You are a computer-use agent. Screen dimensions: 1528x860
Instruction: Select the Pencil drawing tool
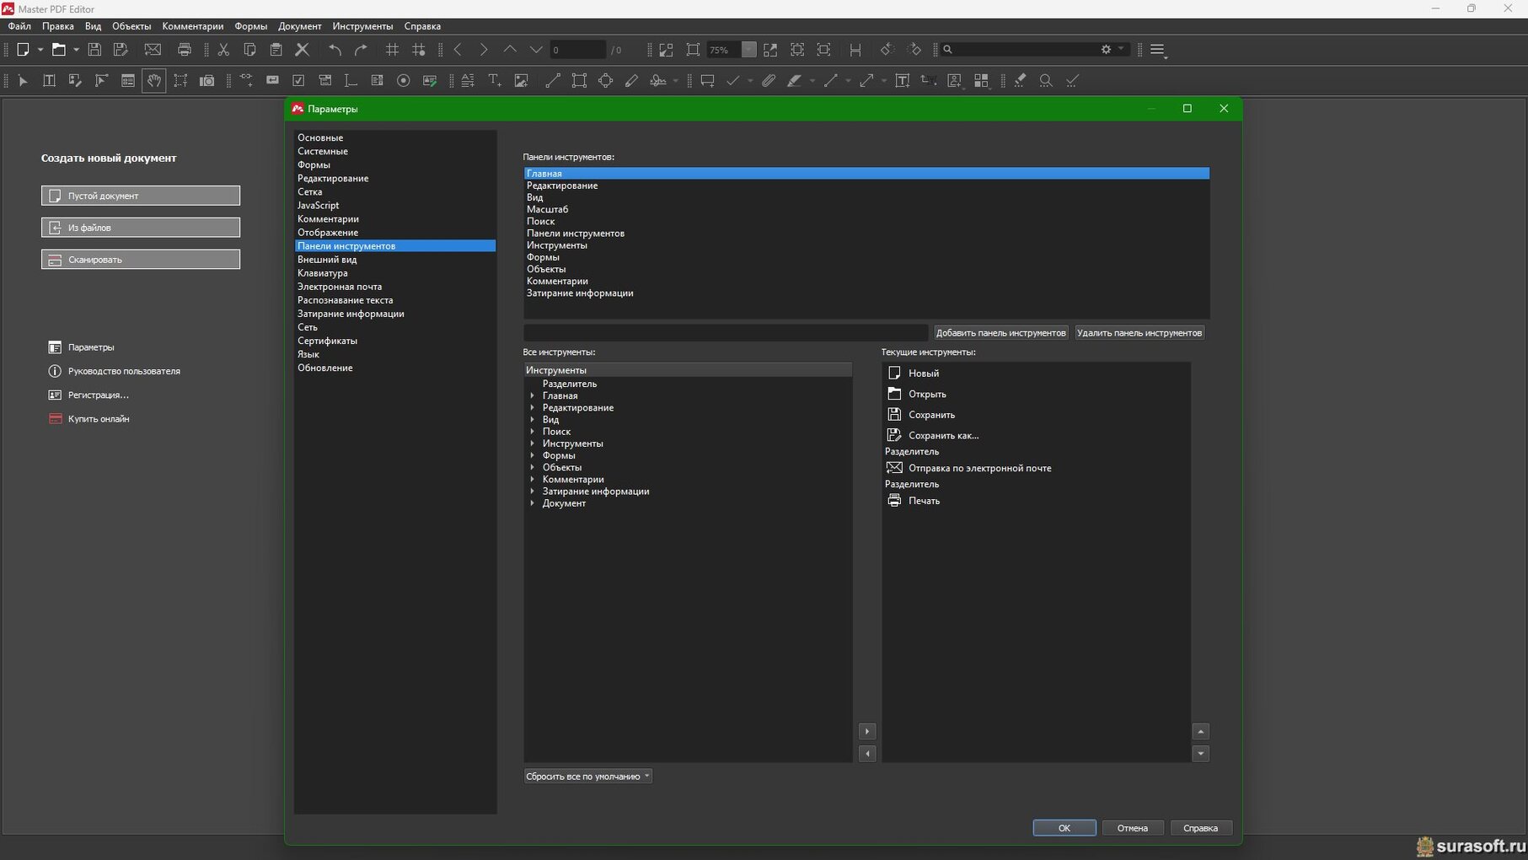[631, 81]
